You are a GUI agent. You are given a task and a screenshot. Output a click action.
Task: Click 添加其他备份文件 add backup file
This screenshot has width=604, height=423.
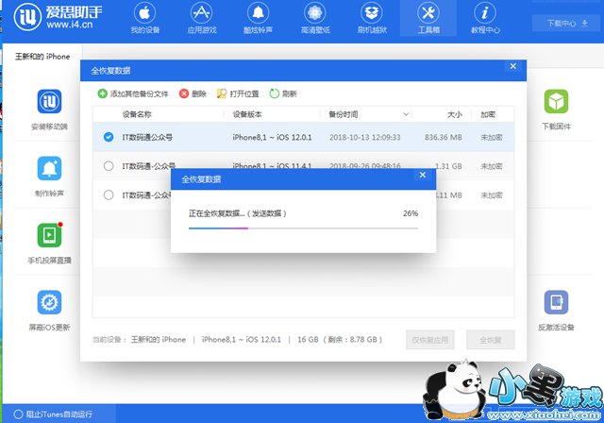tap(133, 93)
